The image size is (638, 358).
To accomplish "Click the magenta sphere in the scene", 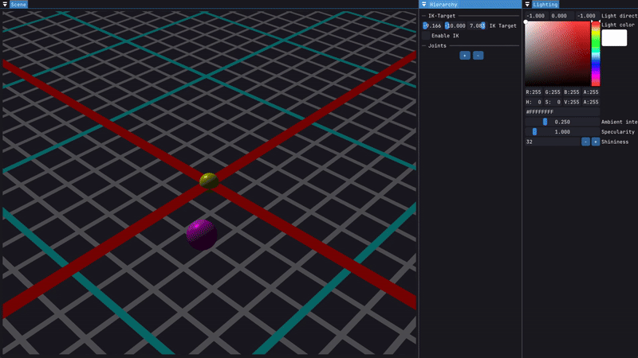I will tap(202, 235).
